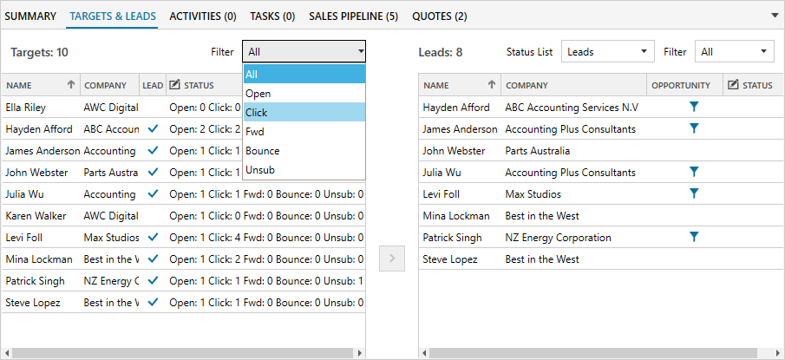Viewport: 785px width, 360px height.
Task: Click opportunity funnel icon for Julia Wu
Action: pos(693,172)
